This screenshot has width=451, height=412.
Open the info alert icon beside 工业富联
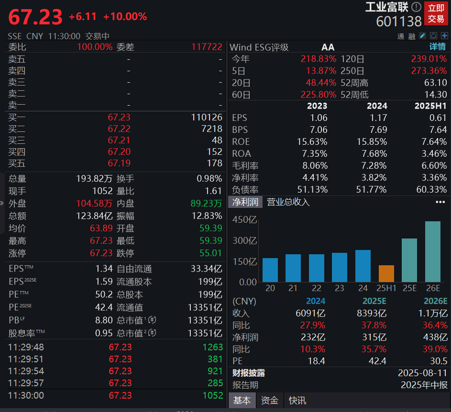[x=416, y=7]
